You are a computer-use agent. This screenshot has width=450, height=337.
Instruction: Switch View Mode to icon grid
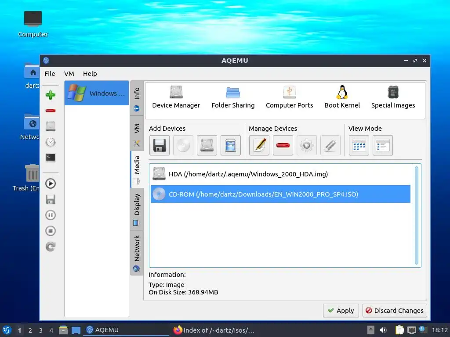pyautogui.click(x=359, y=145)
